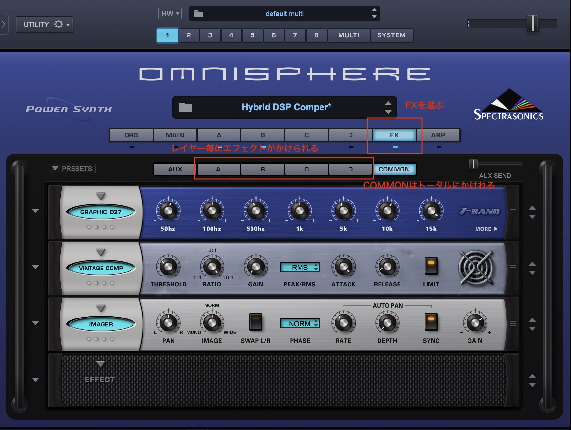
Task: Expand arrow left of Vintage Comp slot
Action: click(x=35, y=267)
